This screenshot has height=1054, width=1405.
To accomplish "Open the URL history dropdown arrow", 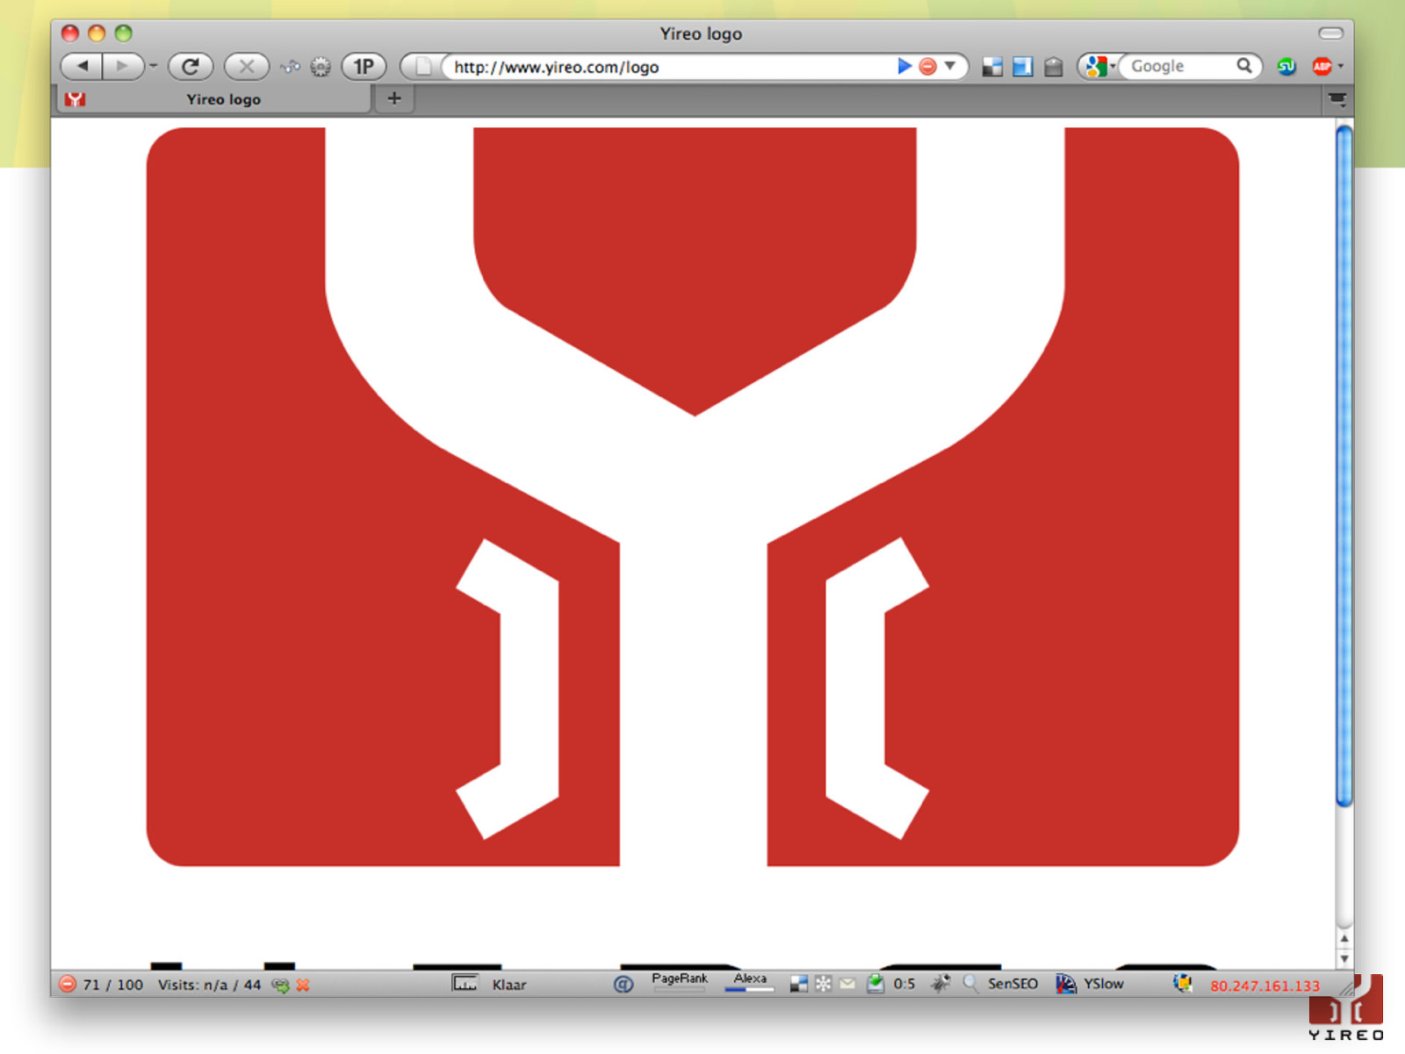I will 950,66.
